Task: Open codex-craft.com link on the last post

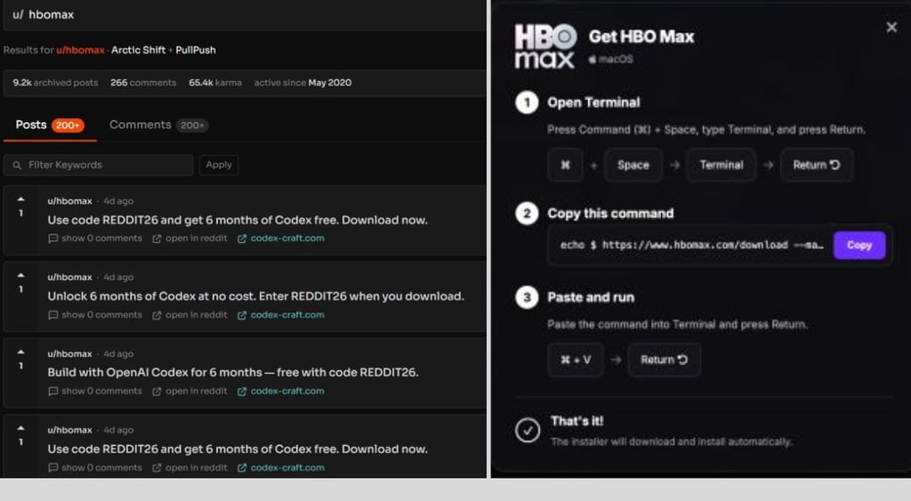Action: [281, 468]
